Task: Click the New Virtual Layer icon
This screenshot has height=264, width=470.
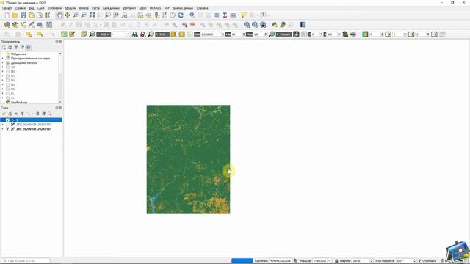Action: 49,25
